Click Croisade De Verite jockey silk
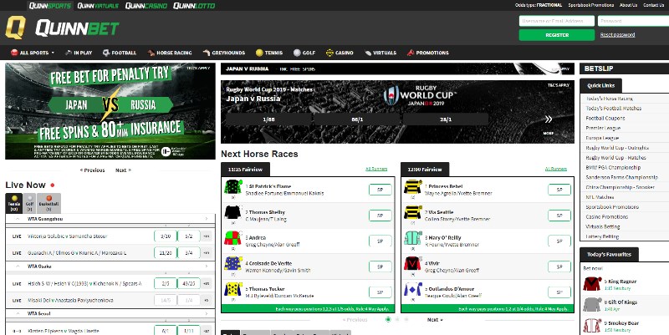The image size is (669, 335). 233,264
